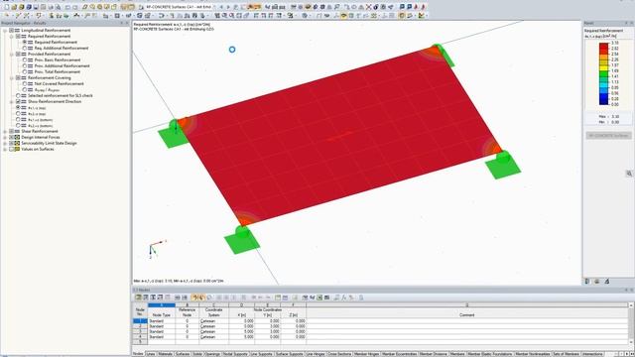Open the filter tab icon in Panel

[x=606, y=282]
